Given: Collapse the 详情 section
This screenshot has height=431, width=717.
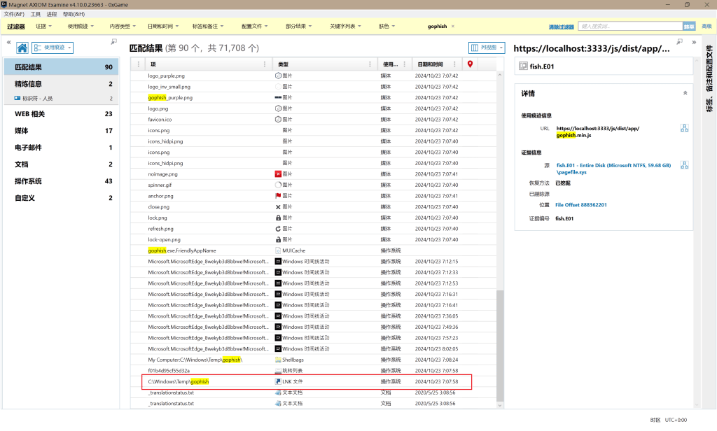Looking at the screenshot, I should point(684,93).
